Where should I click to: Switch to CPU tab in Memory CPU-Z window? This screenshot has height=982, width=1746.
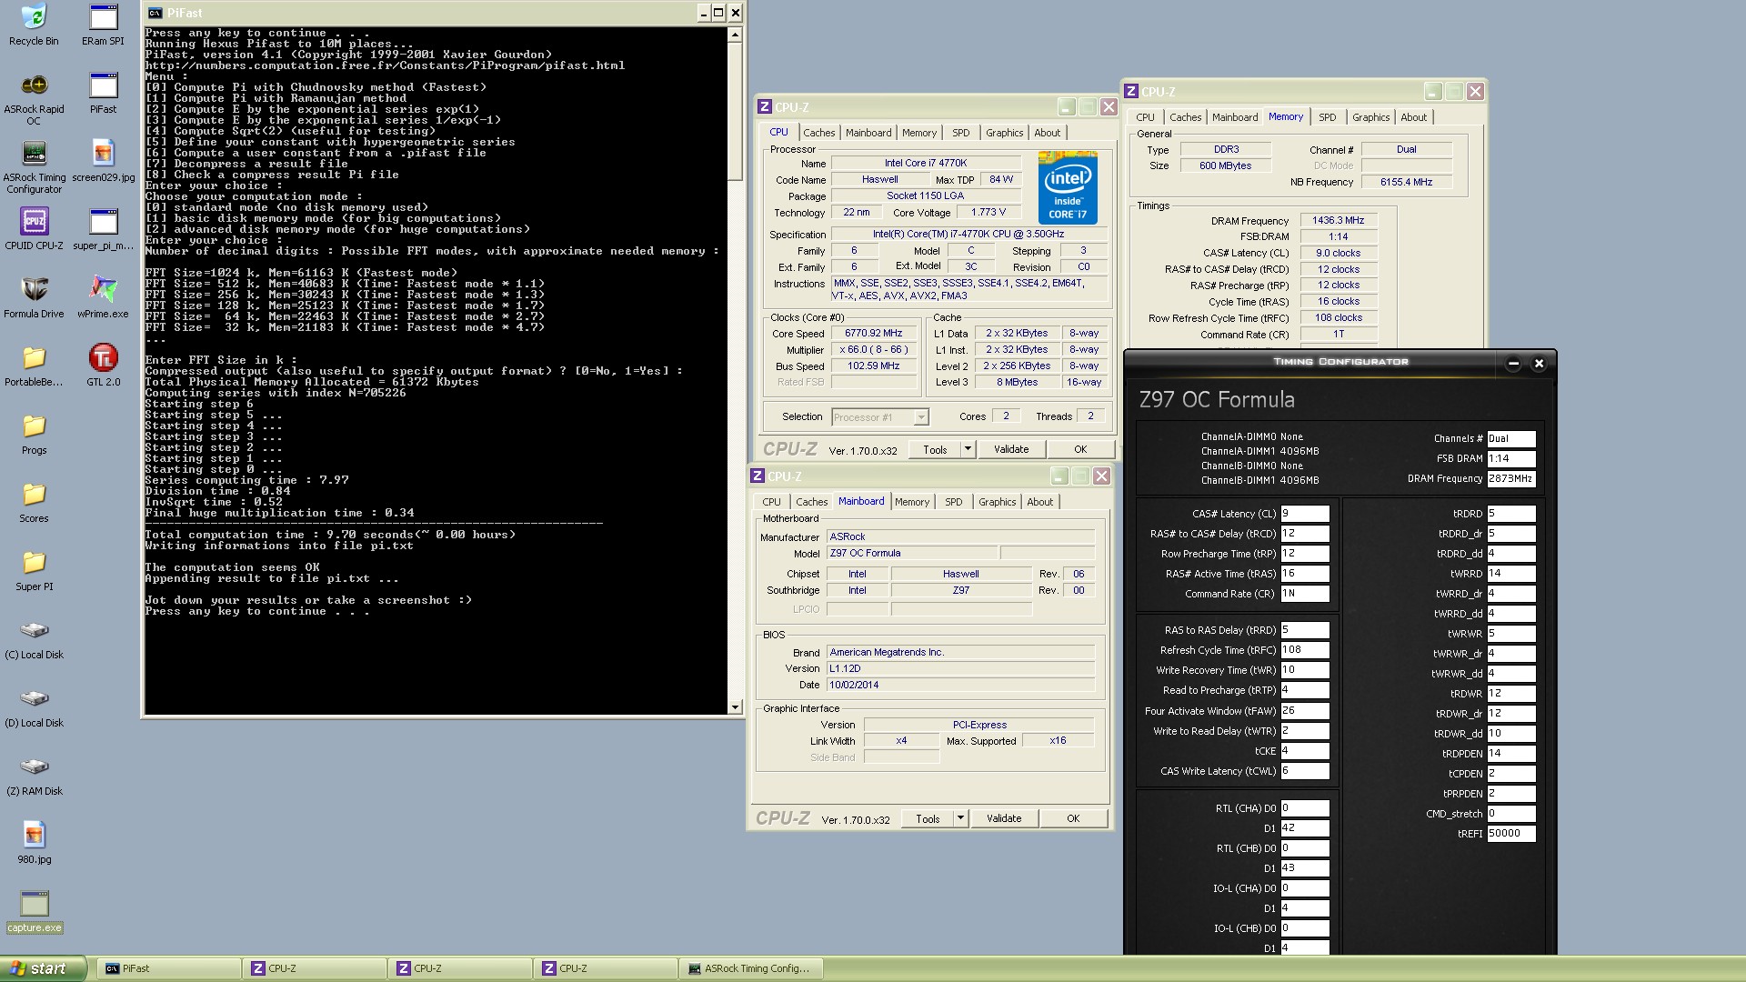1145,117
